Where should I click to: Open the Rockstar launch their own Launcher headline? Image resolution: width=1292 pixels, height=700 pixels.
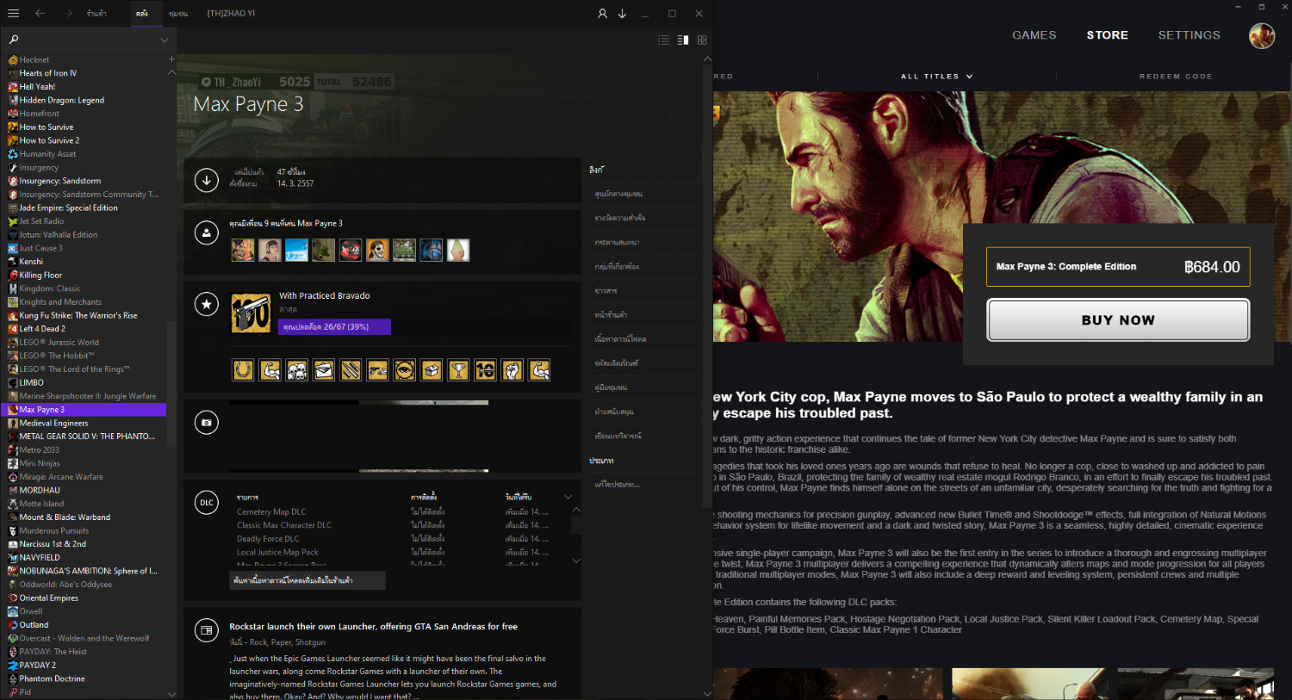(x=374, y=627)
